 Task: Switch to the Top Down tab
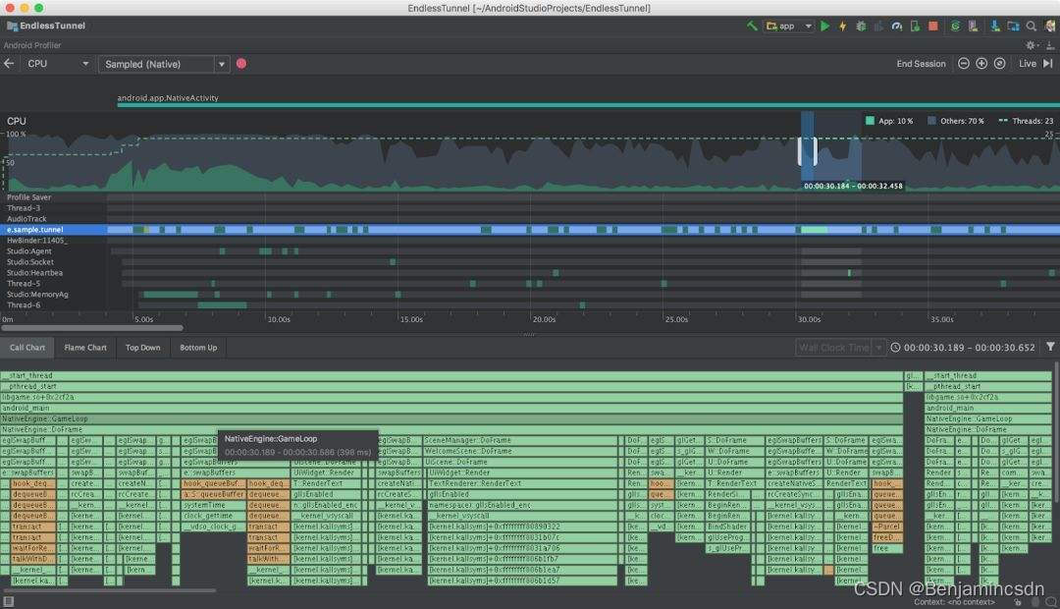(142, 348)
